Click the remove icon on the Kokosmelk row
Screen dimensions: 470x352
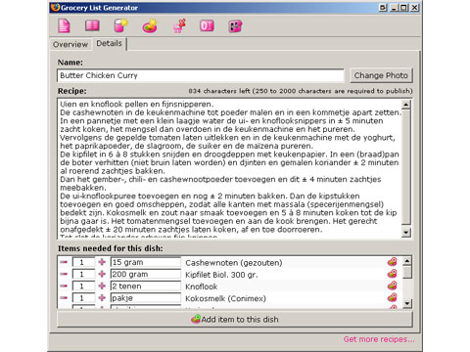[x=392, y=297]
